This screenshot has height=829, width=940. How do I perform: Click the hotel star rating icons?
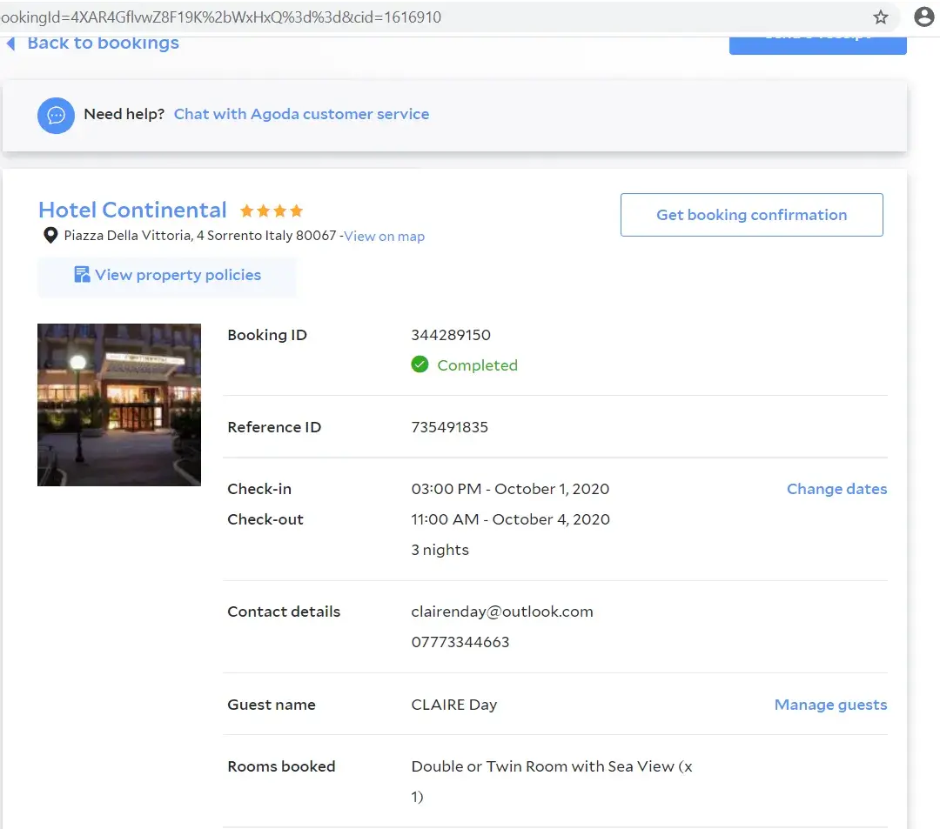(x=272, y=211)
